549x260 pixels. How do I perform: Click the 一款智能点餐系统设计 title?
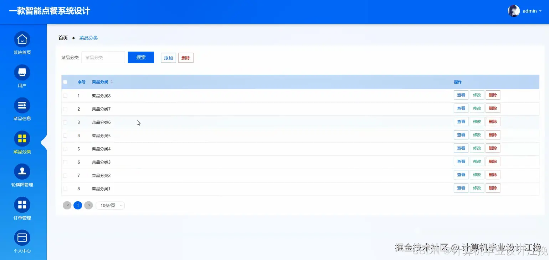click(50, 11)
